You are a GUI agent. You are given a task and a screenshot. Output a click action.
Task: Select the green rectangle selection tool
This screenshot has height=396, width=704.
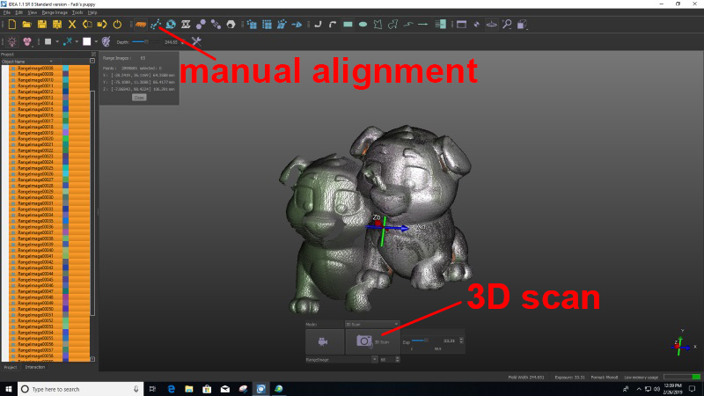[348, 25]
